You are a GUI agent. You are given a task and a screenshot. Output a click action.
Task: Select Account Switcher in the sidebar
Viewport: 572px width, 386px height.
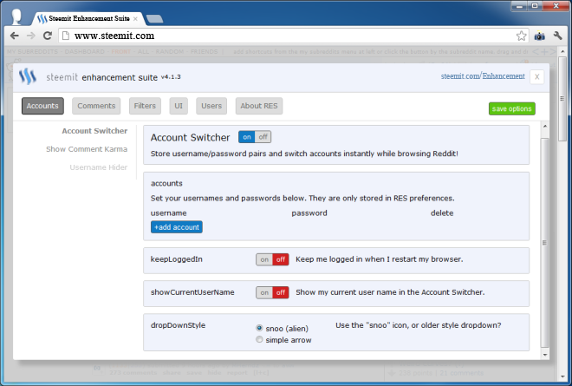[x=94, y=131]
